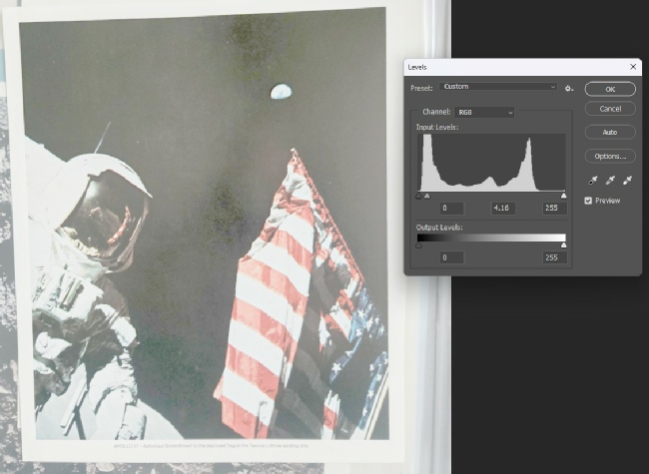Open the preset options gear menu
The height and width of the screenshot is (474, 649).
568,88
